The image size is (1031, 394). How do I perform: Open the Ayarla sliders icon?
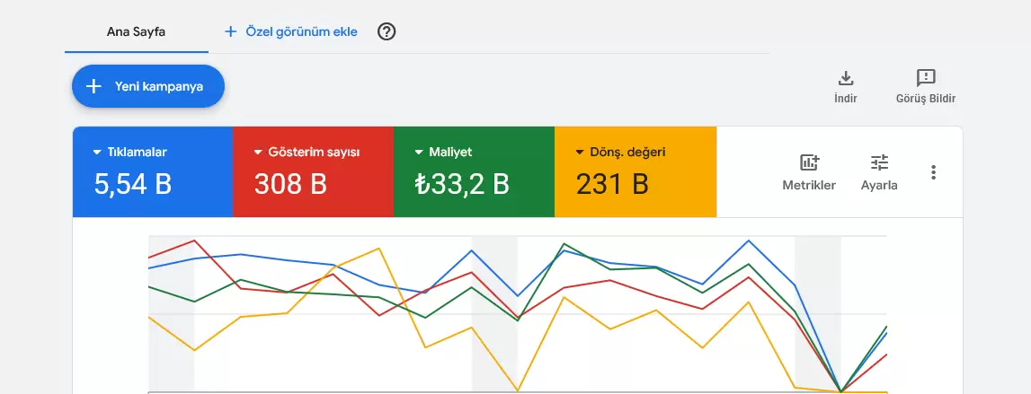click(x=879, y=162)
